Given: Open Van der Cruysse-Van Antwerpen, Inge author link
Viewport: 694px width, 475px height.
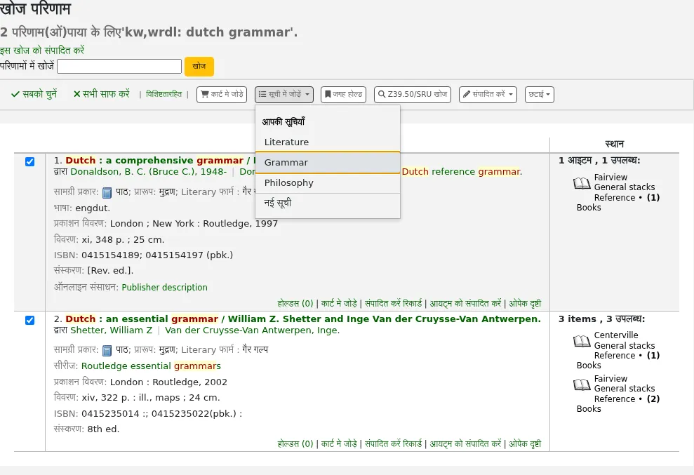Looking at the screenshot, I should (253, 330).
